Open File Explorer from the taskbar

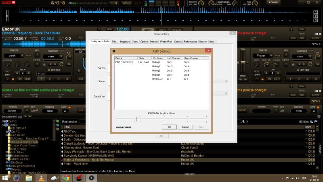click(x=29, y=178)
